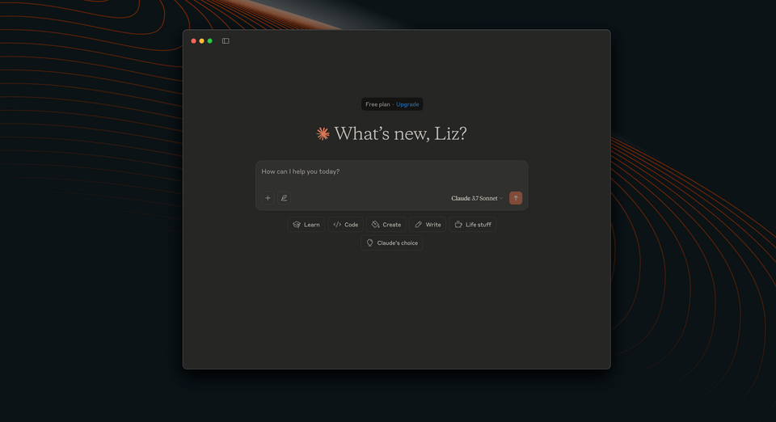Viewport: 776px width, 422px height.
Task: Pick the Write suggestion chip
Action: coord(428,225)
